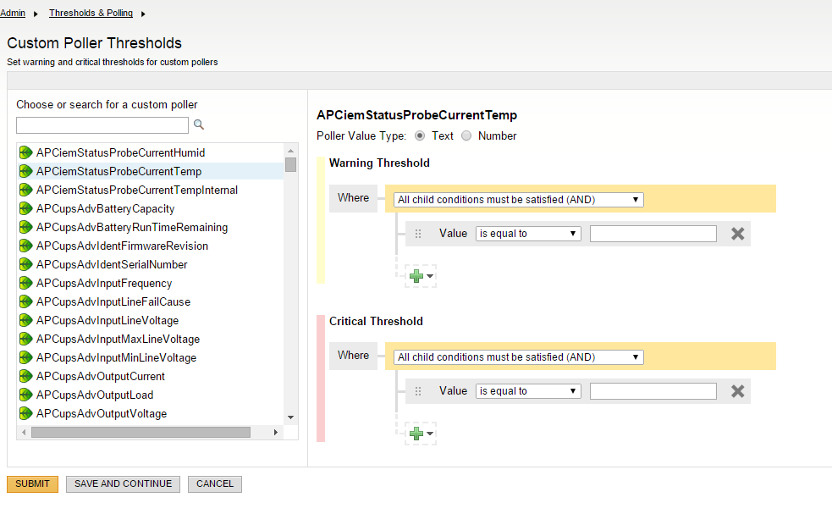832x525 pixels.
Task: Select APCupsAdvInputFrequency in poller list
Action: coord(104,284)
